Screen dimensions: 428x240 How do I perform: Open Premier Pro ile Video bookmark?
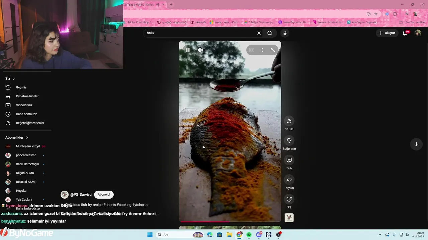click(328, 22)
